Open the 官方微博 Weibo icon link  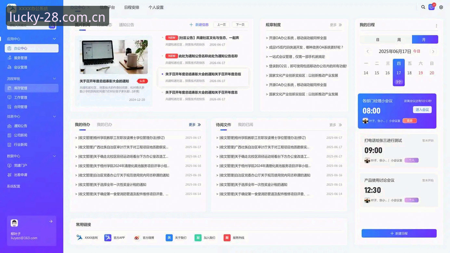coord(137,238)
